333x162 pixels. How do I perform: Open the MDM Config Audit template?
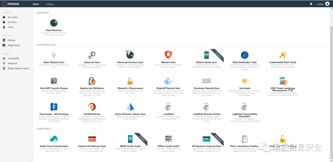(x=130, y=144)
